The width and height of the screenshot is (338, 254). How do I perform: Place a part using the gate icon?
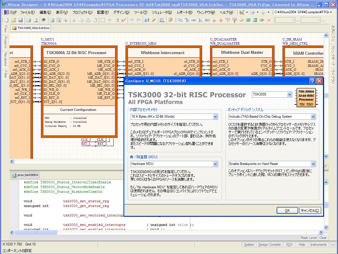[x=242, y=20]
